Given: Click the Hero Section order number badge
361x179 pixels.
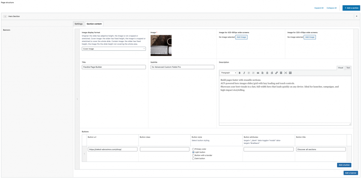Looking at the screenshot, I should pos(5,17).
